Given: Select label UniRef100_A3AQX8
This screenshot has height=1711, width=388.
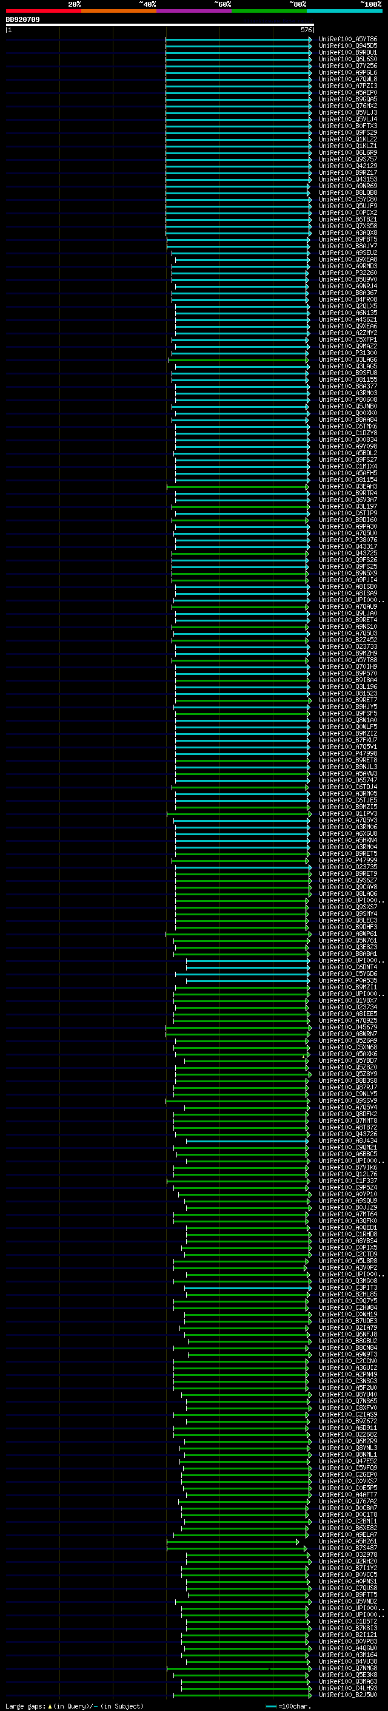Looking at the screenshot, I should tap(347, 232).
